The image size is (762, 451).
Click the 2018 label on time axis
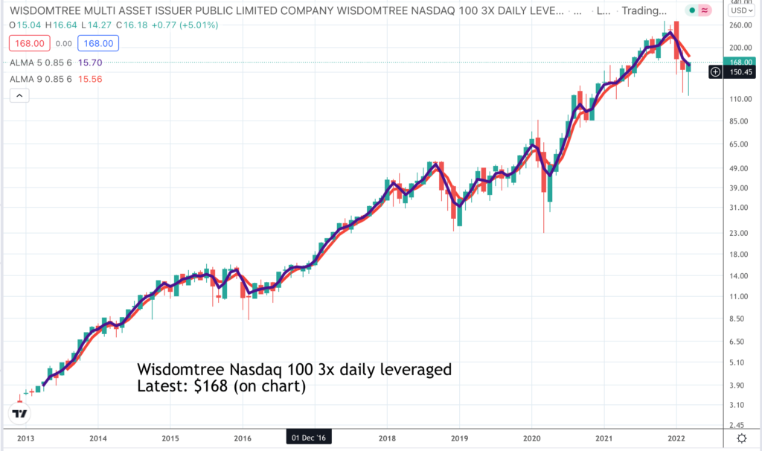[387, 438]
